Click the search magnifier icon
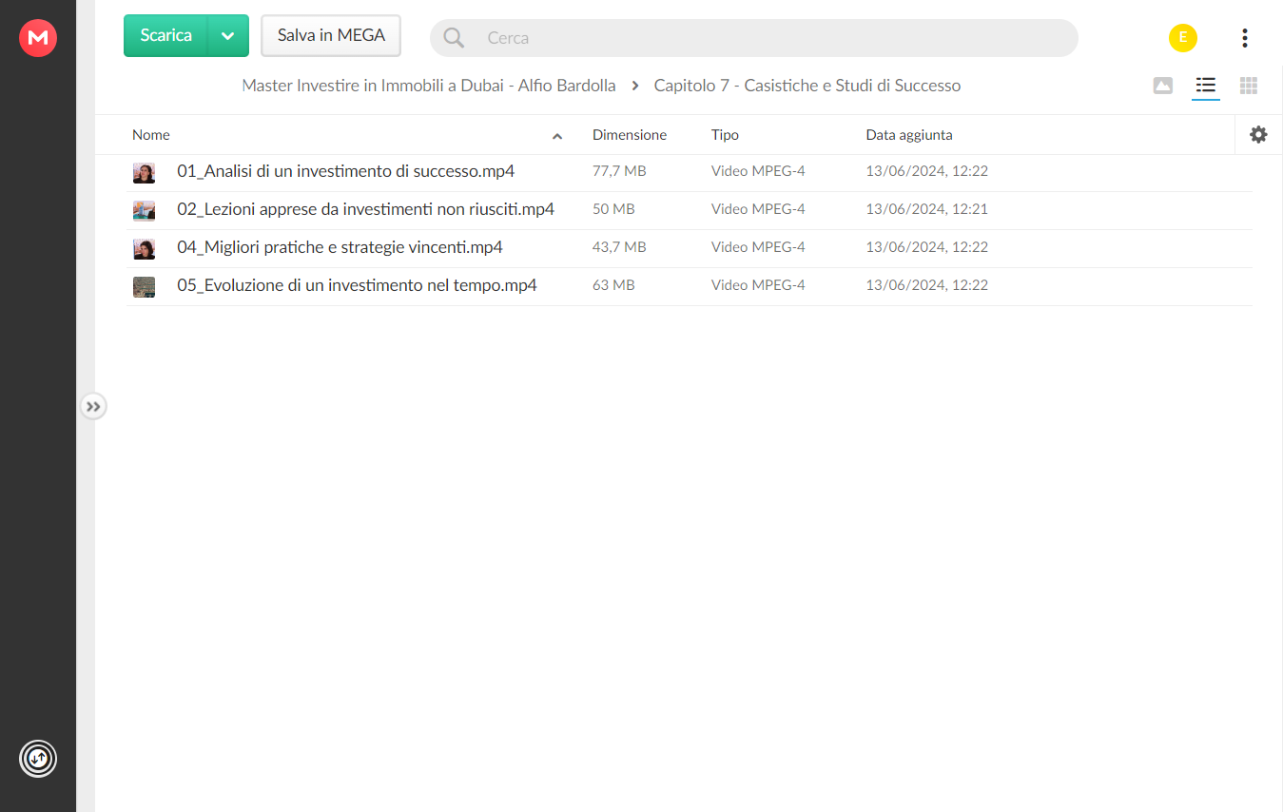This screenshot has height=812, width=1283. [x=455, y=38]
